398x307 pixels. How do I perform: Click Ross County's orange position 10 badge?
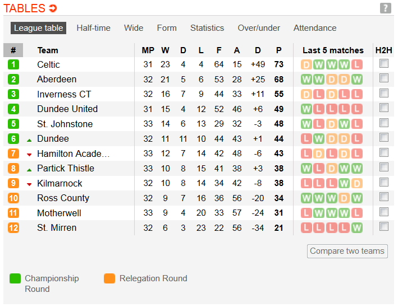[13, 198]
